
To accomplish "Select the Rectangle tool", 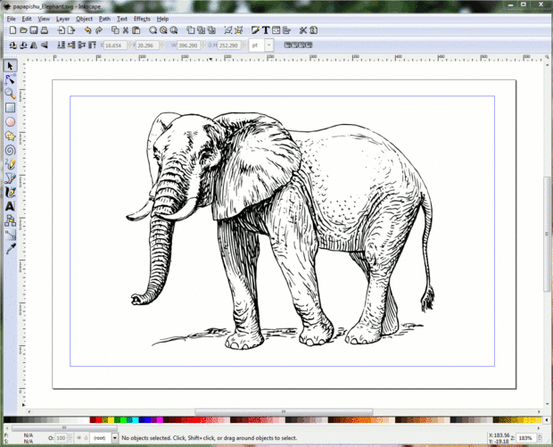I will pyautogui.click(x=10, y=108).
